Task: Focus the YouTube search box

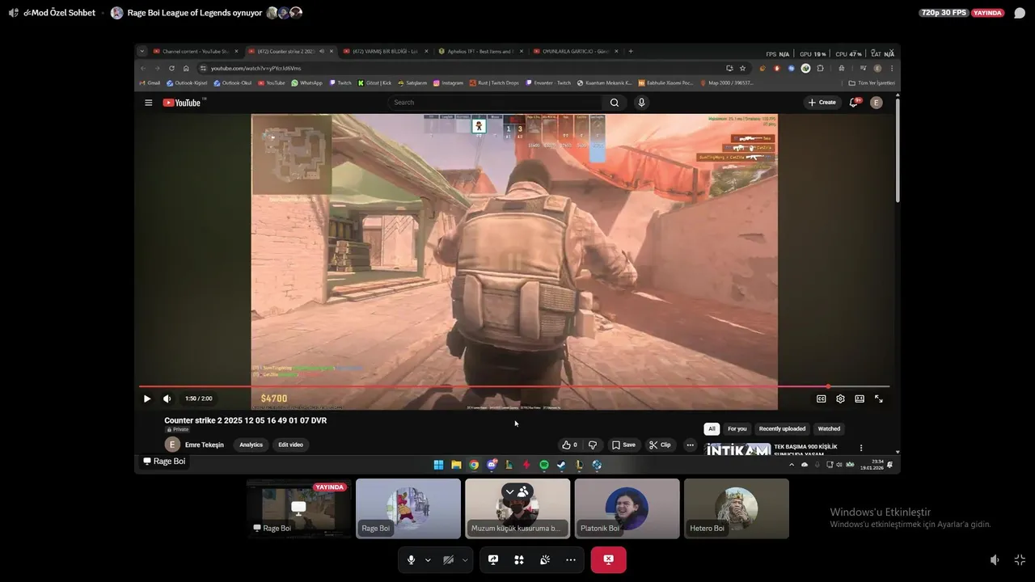Action: (x=496, y=103)
